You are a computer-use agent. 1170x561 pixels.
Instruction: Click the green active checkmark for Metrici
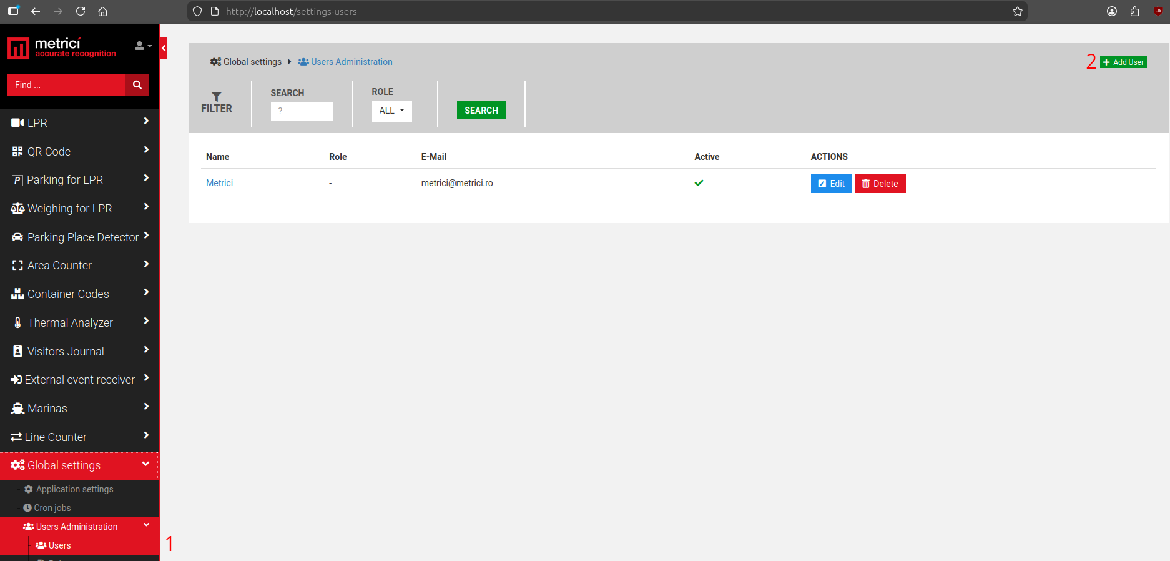tap(699, 183)
